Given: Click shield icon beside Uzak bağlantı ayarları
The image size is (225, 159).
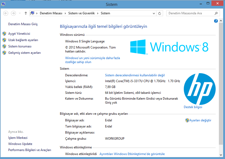Looking at the screenshot, I should [4, 40].
